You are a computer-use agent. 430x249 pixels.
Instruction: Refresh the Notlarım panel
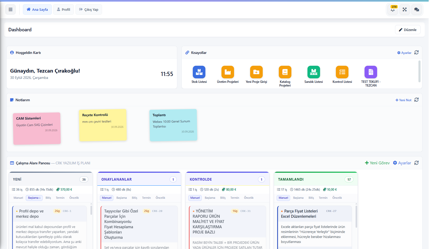click(x=417, y=100)
